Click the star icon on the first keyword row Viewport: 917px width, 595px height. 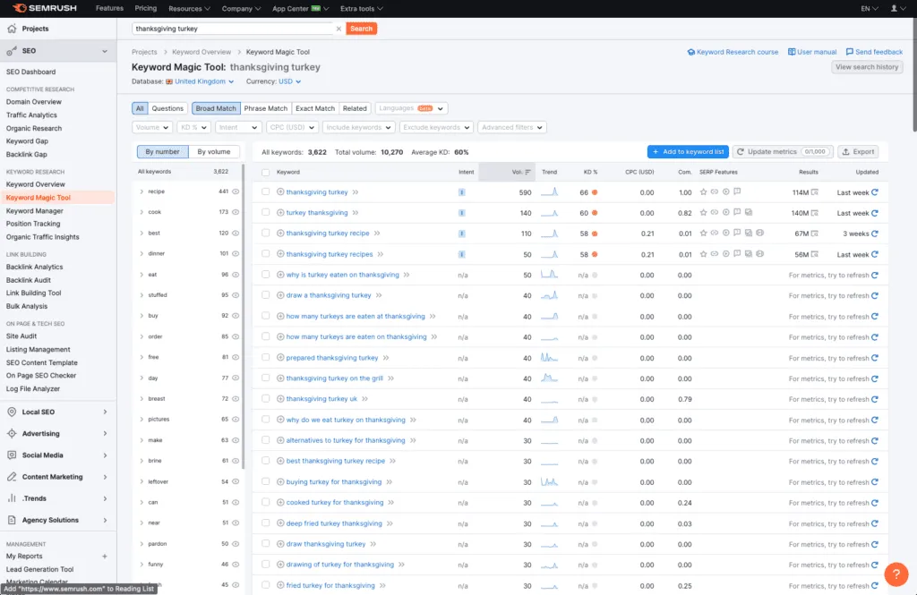(x=703, y=192)
